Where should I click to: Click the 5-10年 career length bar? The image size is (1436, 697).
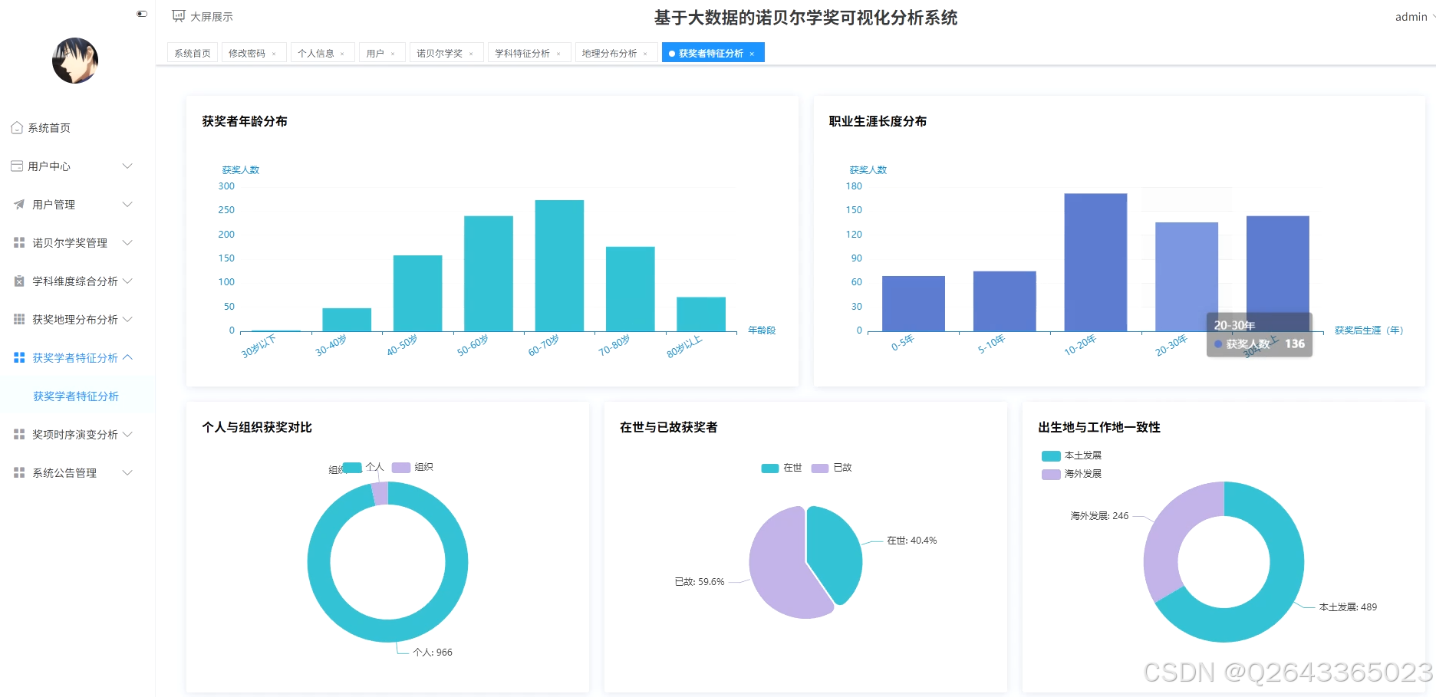pos(1004,301)
